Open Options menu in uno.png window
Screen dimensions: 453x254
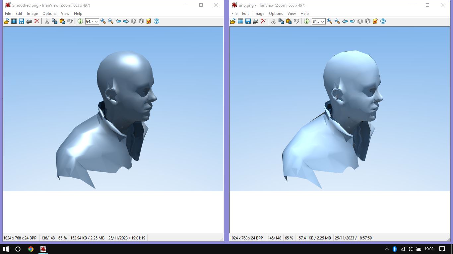(276, 14)
